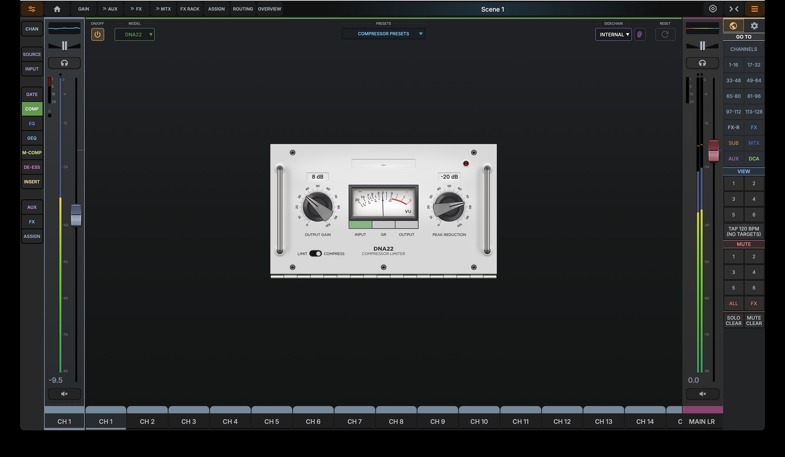Open the FX RACK tab
Screen dimensions: 785x457
point(190,9)
